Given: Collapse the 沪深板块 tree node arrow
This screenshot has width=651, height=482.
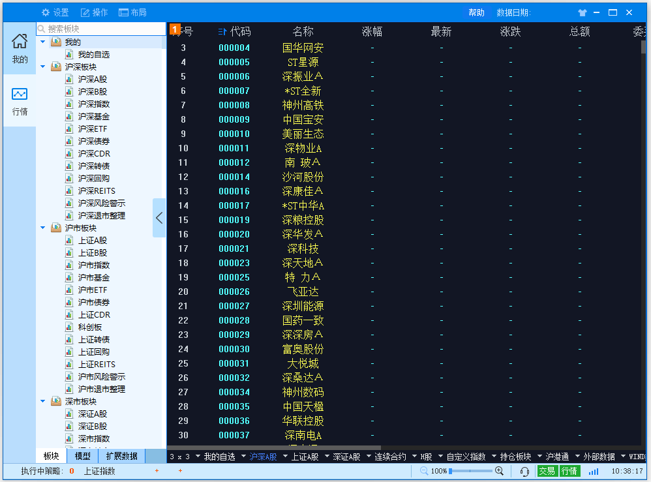Looking at the screenshot, I should click(x=43, y=67).
